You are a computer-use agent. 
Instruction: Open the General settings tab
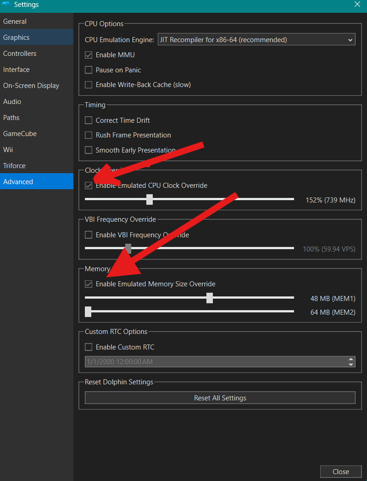tap(37, 22)
